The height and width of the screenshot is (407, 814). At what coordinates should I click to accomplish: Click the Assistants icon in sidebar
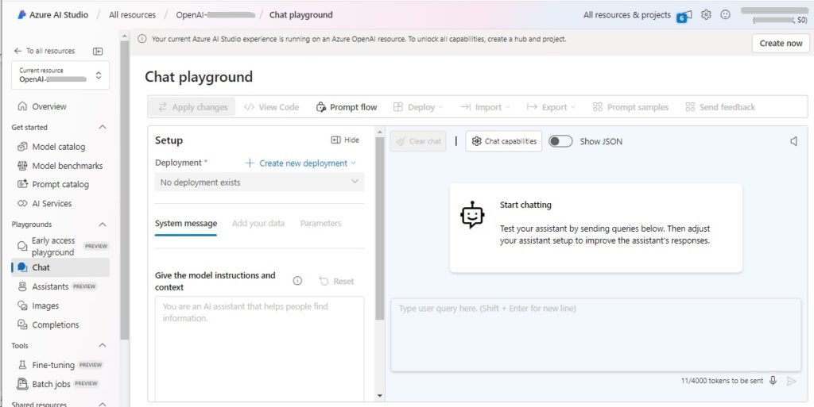point(22,286)
